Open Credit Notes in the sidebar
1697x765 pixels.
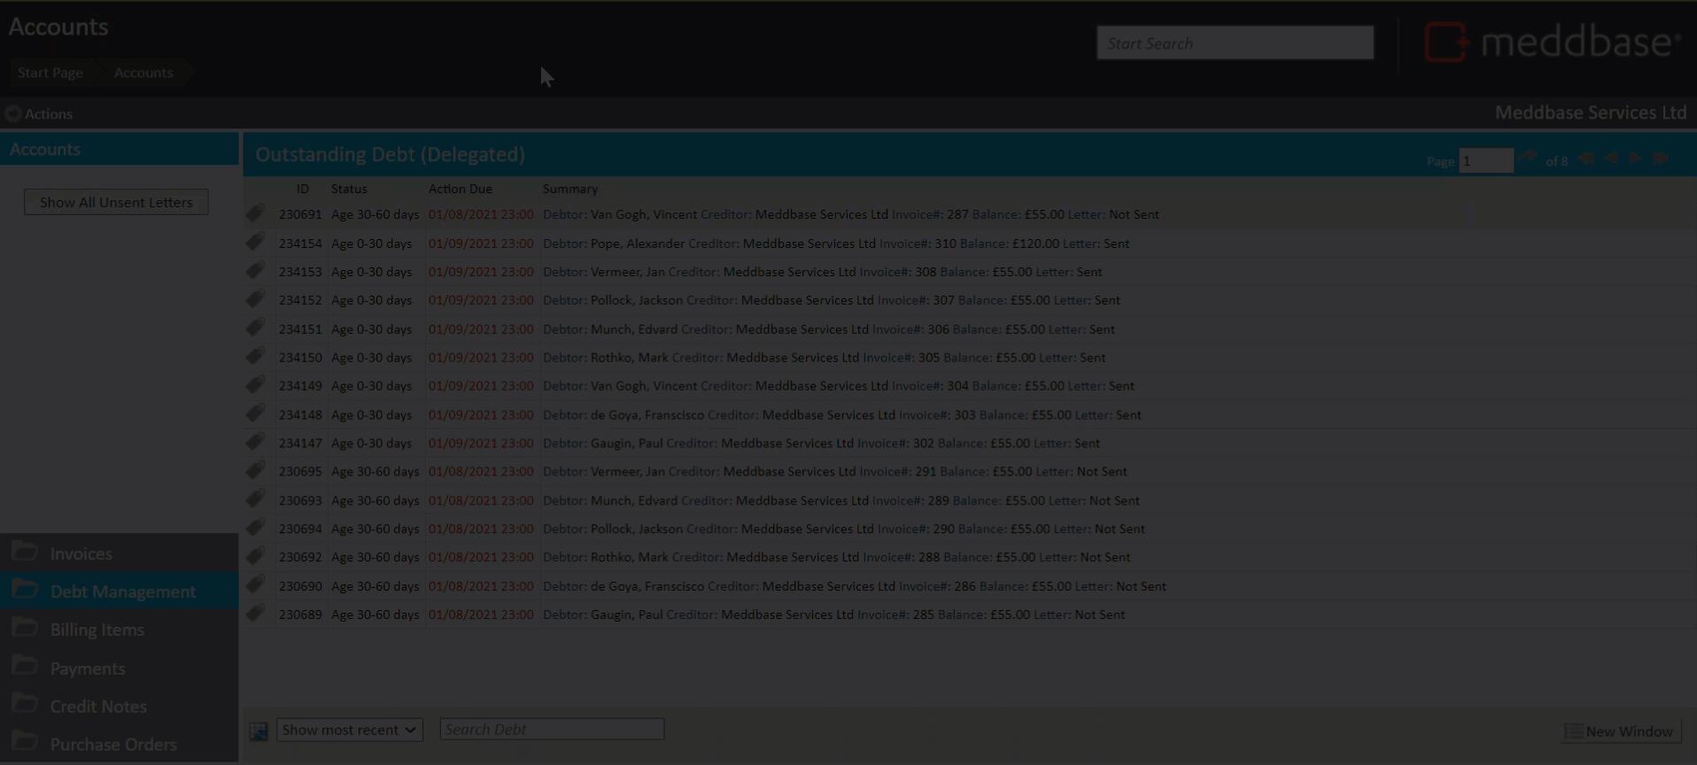[x=97, y=707]
